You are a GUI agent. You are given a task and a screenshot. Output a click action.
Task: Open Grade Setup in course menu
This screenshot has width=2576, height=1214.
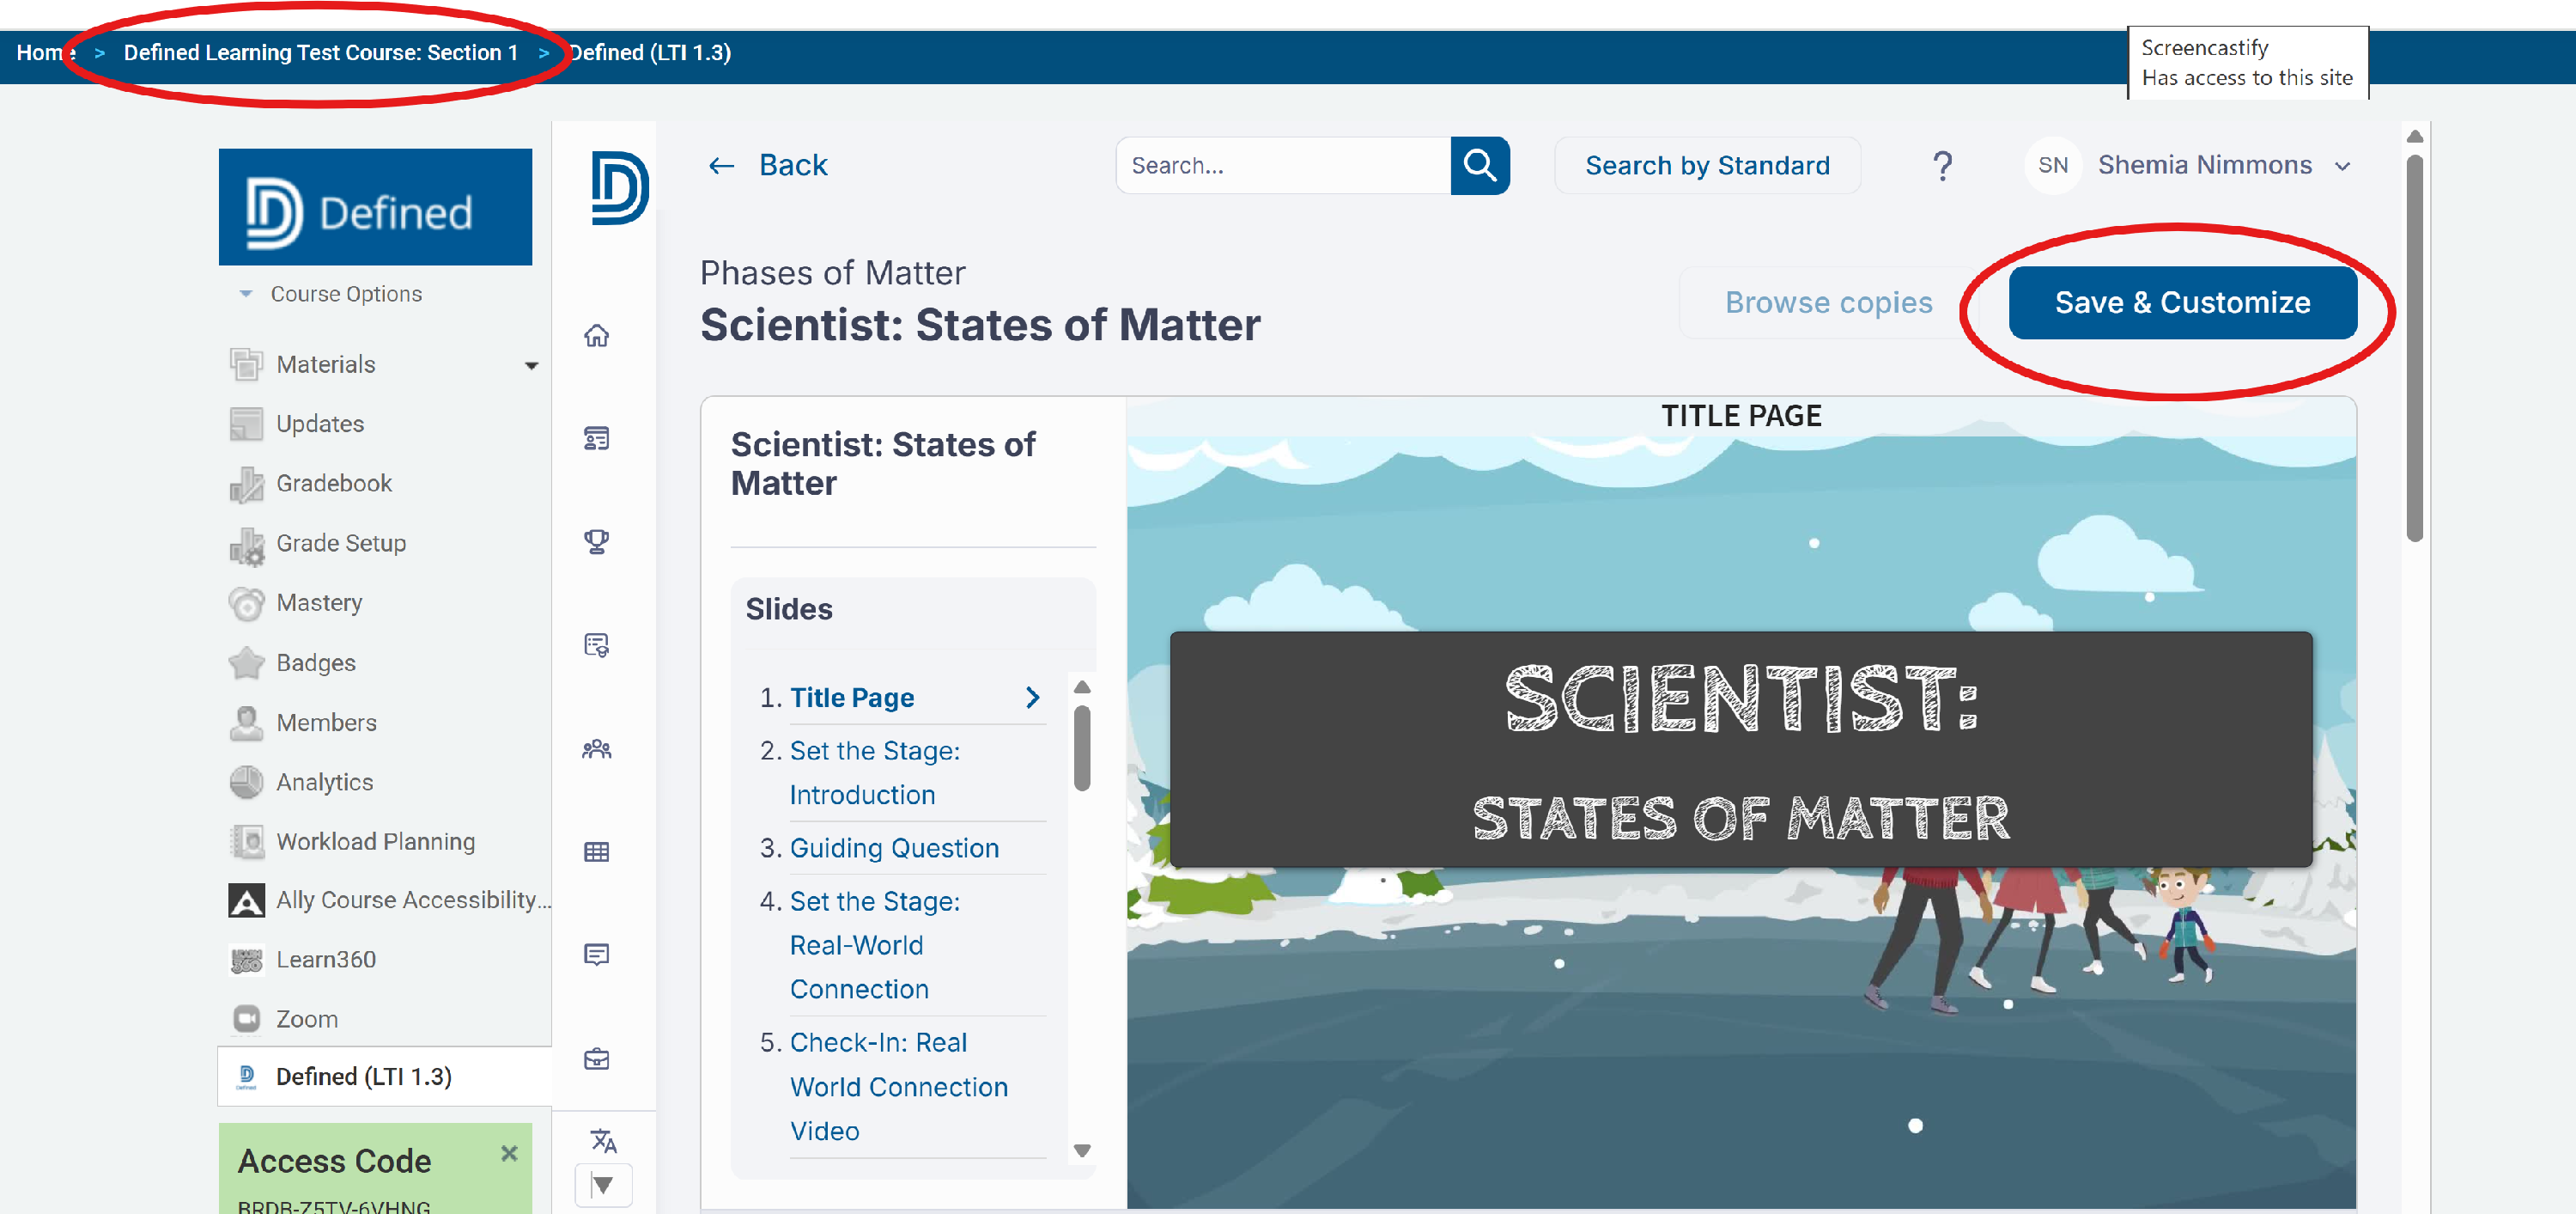(341, 542)
